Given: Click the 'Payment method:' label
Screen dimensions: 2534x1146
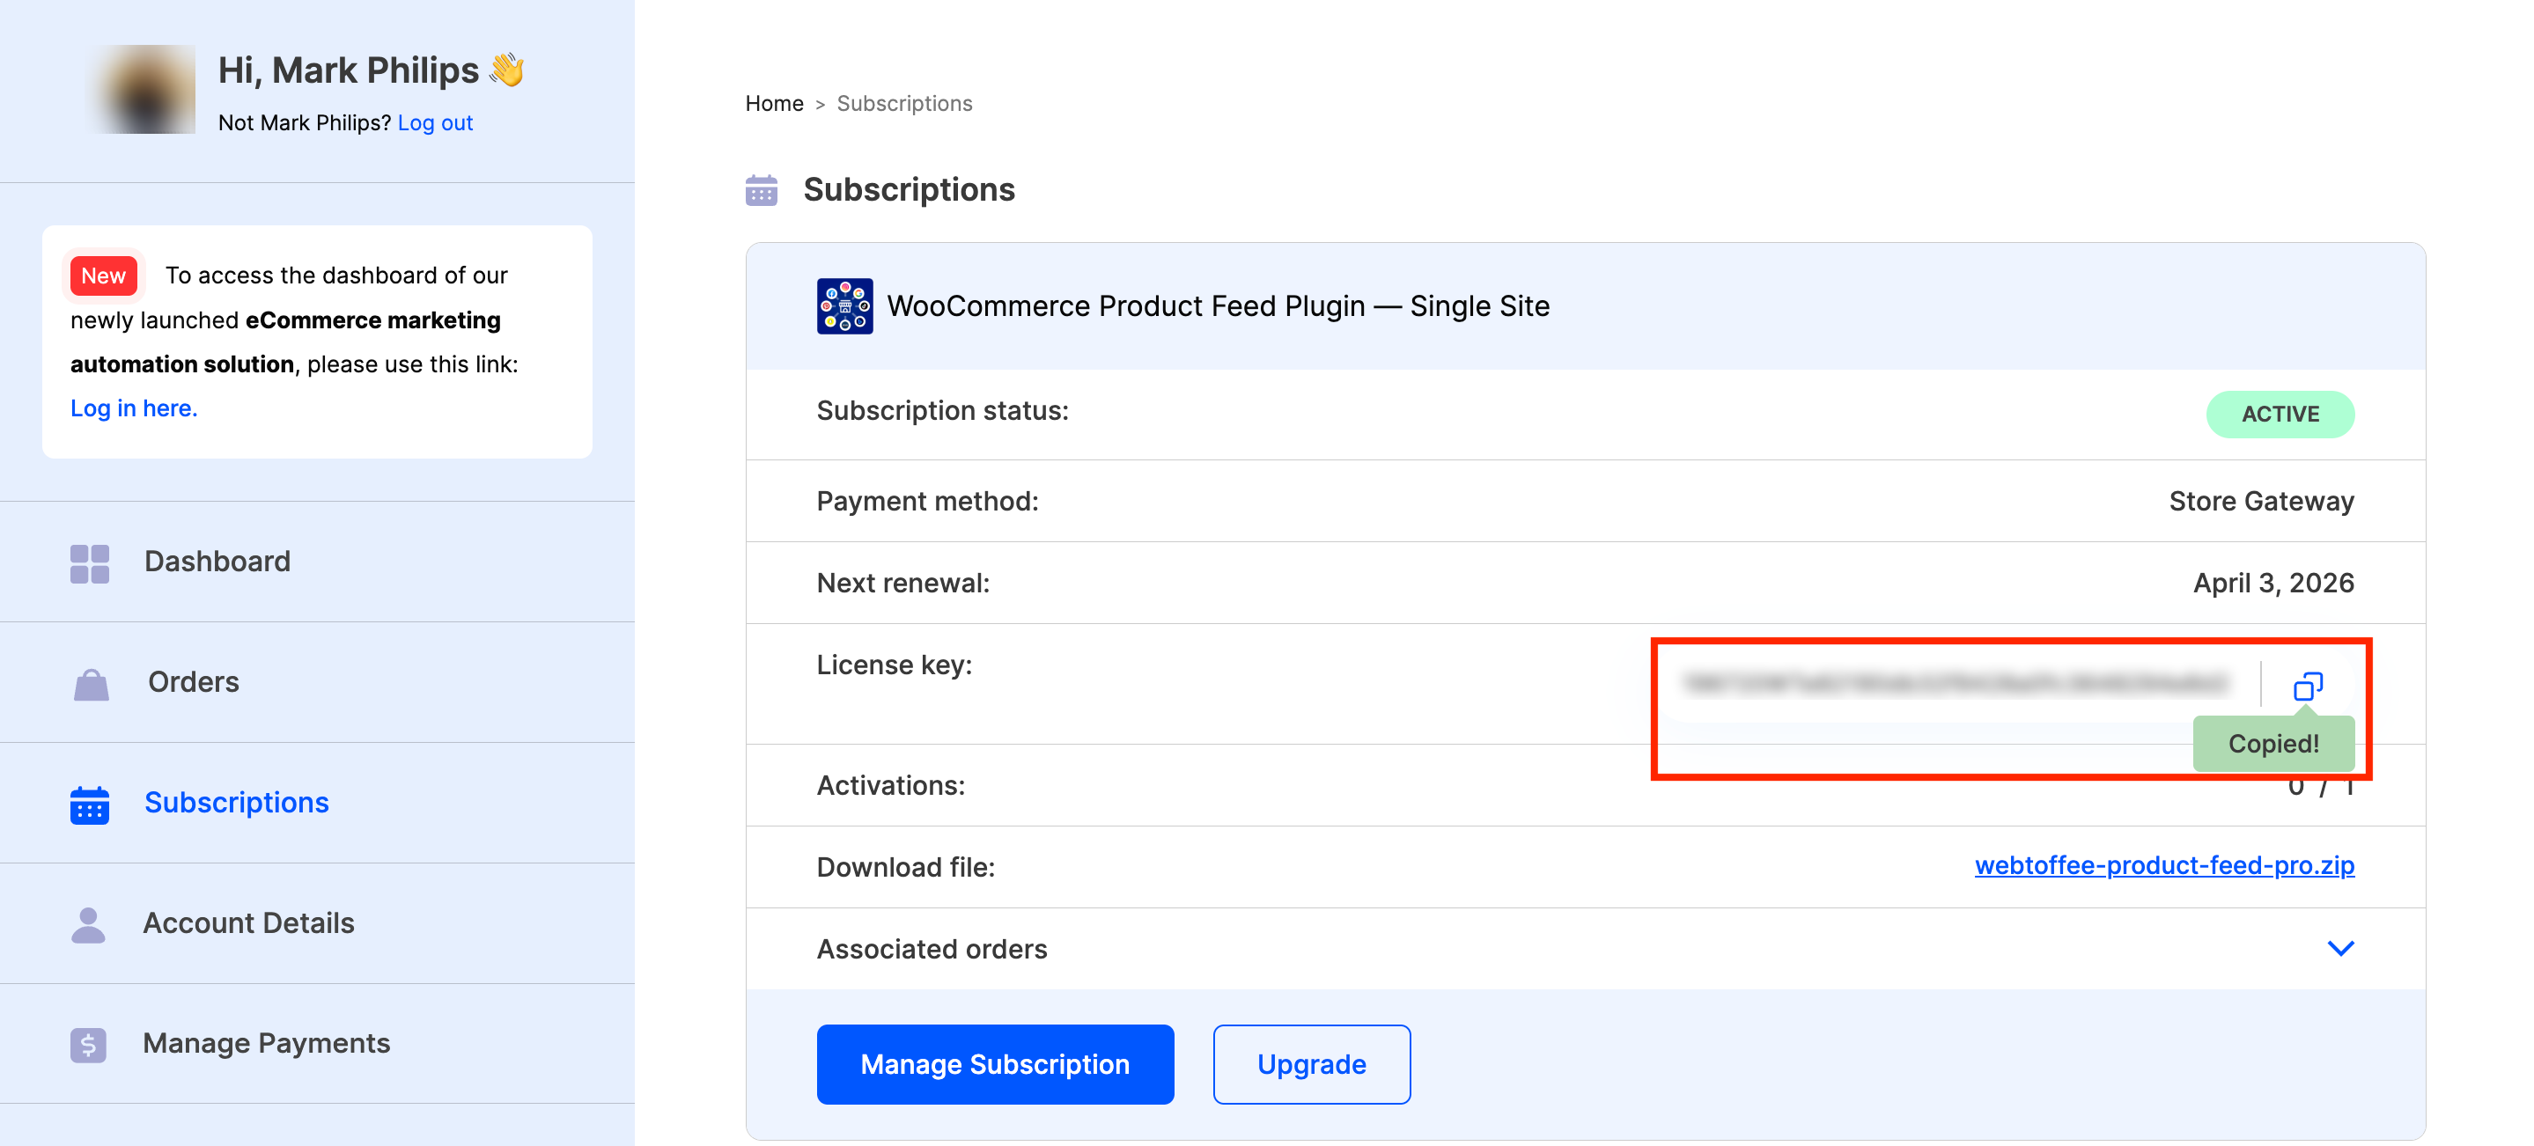Looking at the screenshot, I should pyautogui.click(x=928, y=502).
